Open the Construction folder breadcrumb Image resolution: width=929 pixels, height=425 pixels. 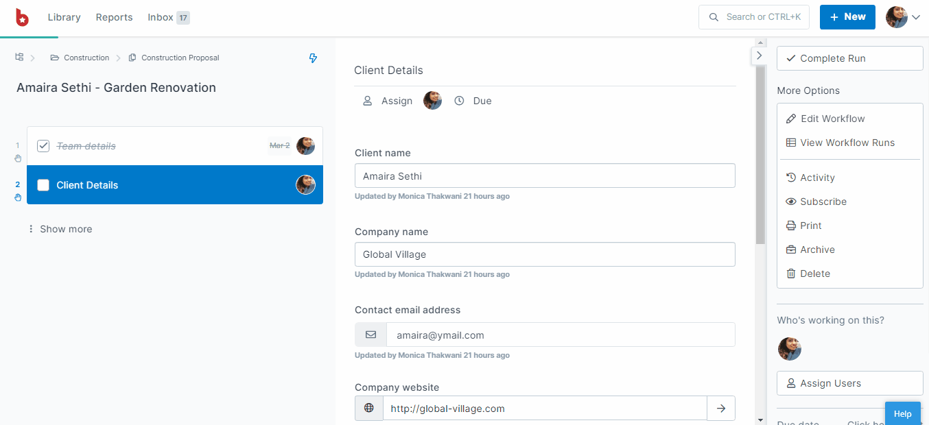(80, 58)
